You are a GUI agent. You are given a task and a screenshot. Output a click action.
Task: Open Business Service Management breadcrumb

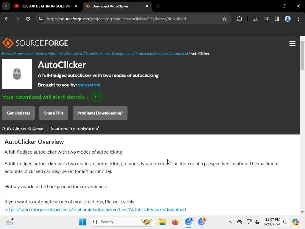pyautogui.click(x=109, y=54)
